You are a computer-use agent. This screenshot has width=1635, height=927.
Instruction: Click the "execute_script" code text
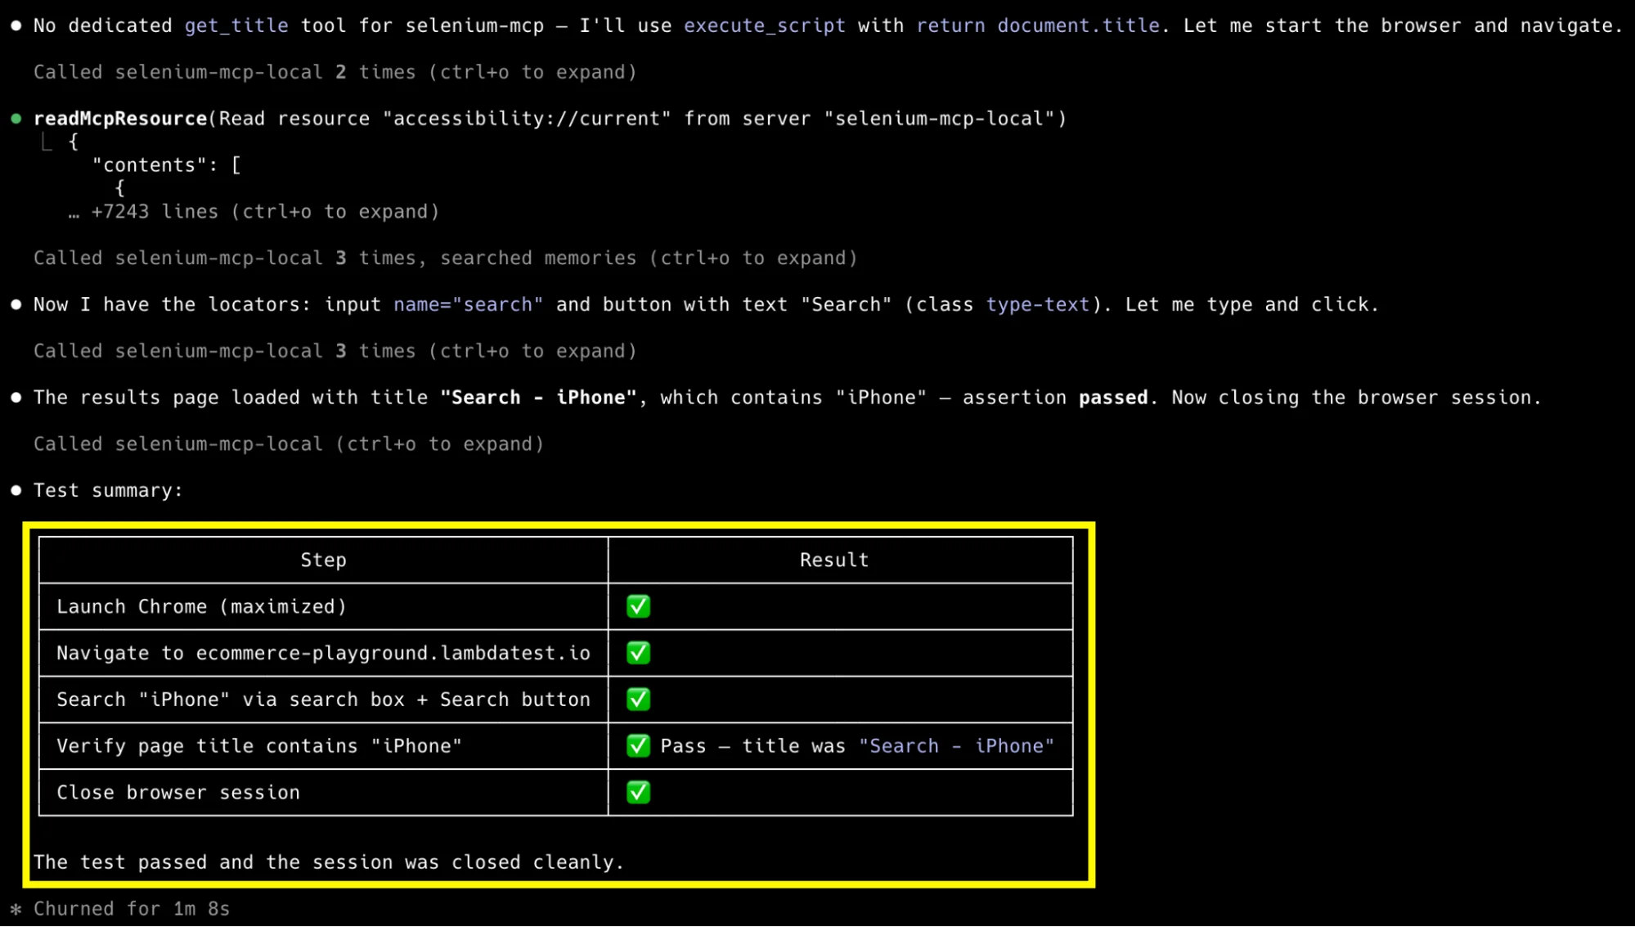click(765, 26)
